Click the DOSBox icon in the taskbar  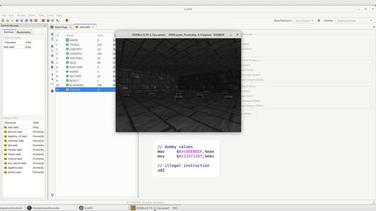point(133,208)
